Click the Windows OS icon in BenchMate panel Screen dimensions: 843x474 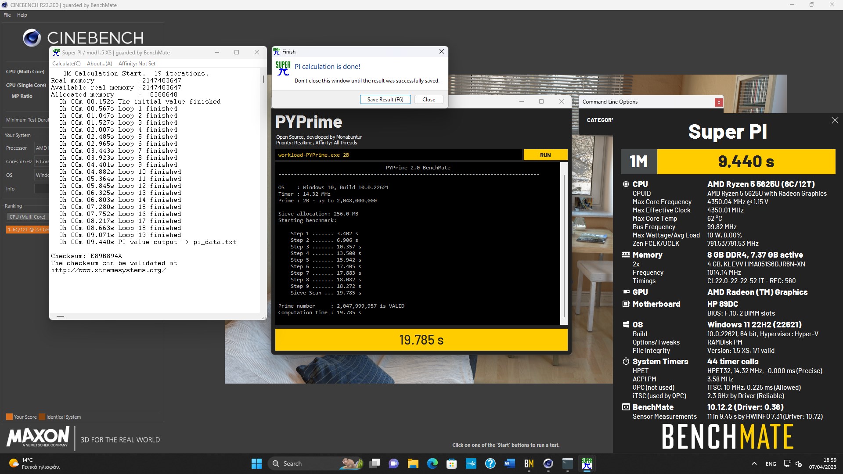(x=626, y=324)
